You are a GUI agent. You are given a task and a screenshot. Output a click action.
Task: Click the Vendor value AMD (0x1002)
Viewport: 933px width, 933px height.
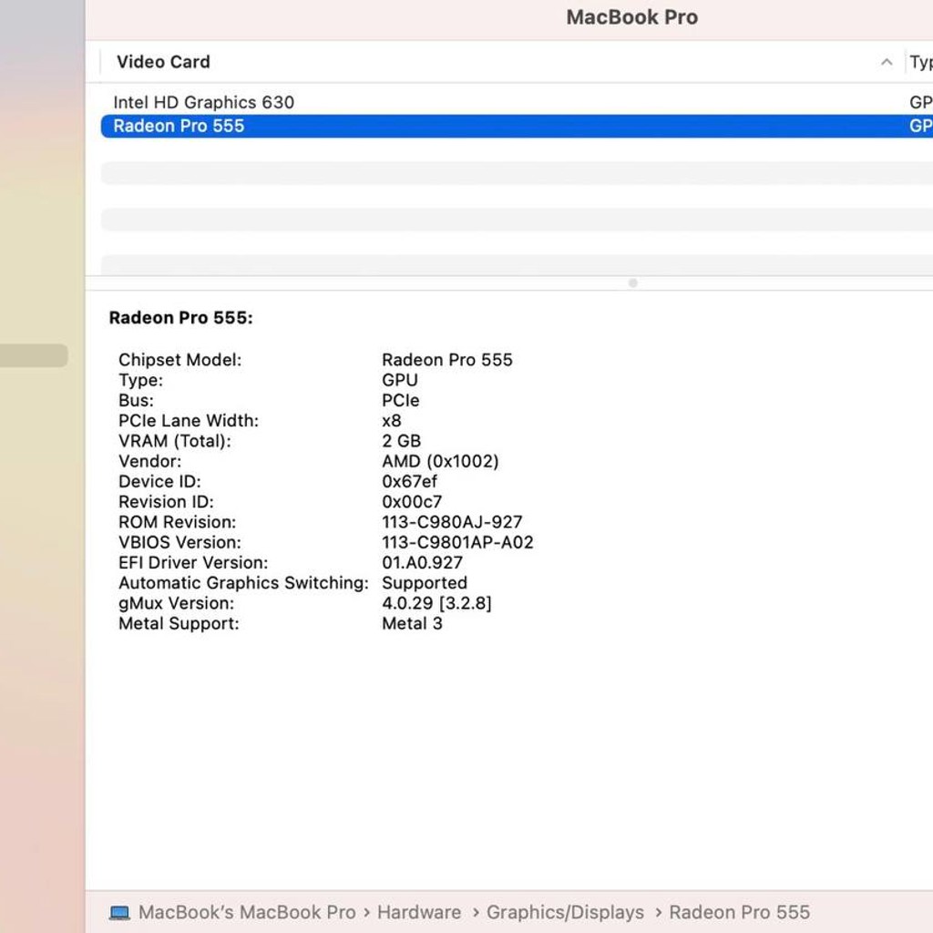[440, 461]
